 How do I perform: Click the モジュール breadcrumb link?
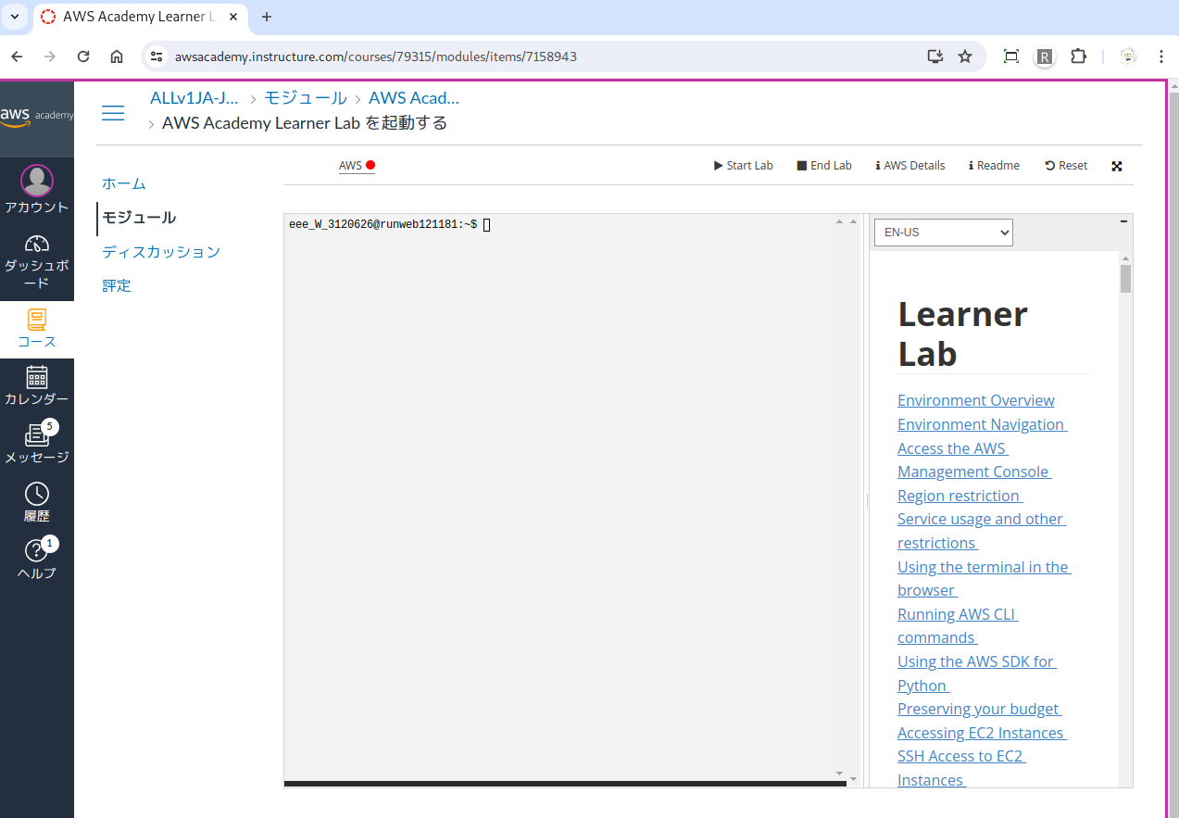306,98
